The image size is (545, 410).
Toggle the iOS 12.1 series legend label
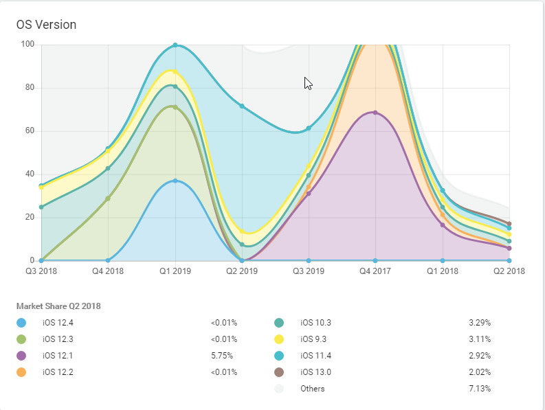click(x=58, y=356)
